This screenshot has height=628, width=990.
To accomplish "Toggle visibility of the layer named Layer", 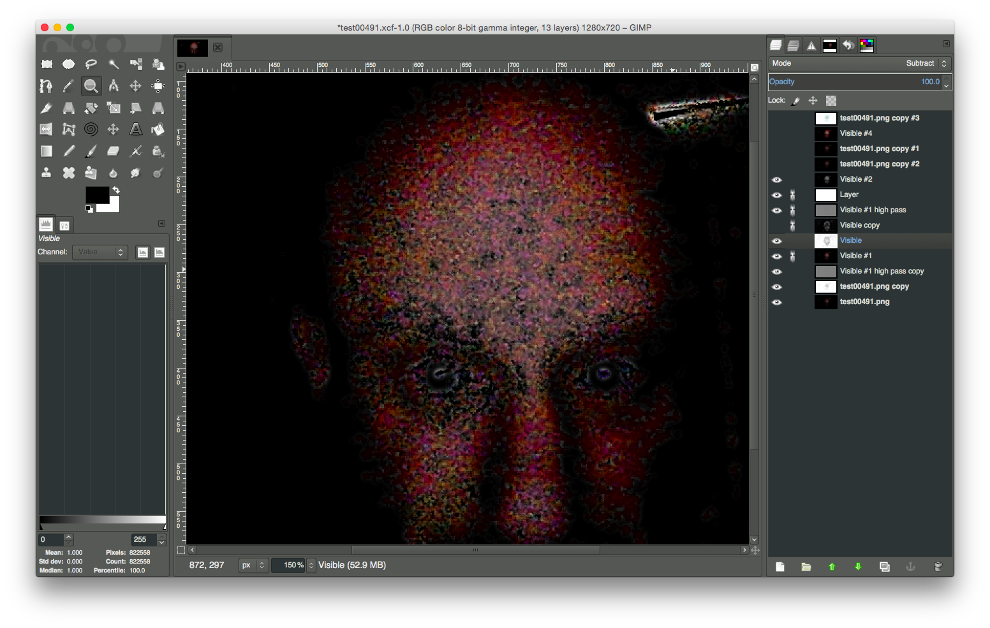I will [x=777, y=195].
